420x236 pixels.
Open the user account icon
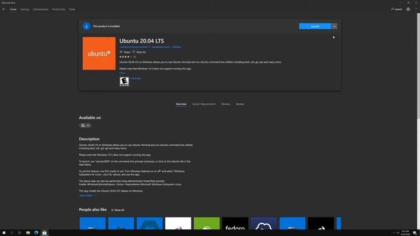(408, 9)
